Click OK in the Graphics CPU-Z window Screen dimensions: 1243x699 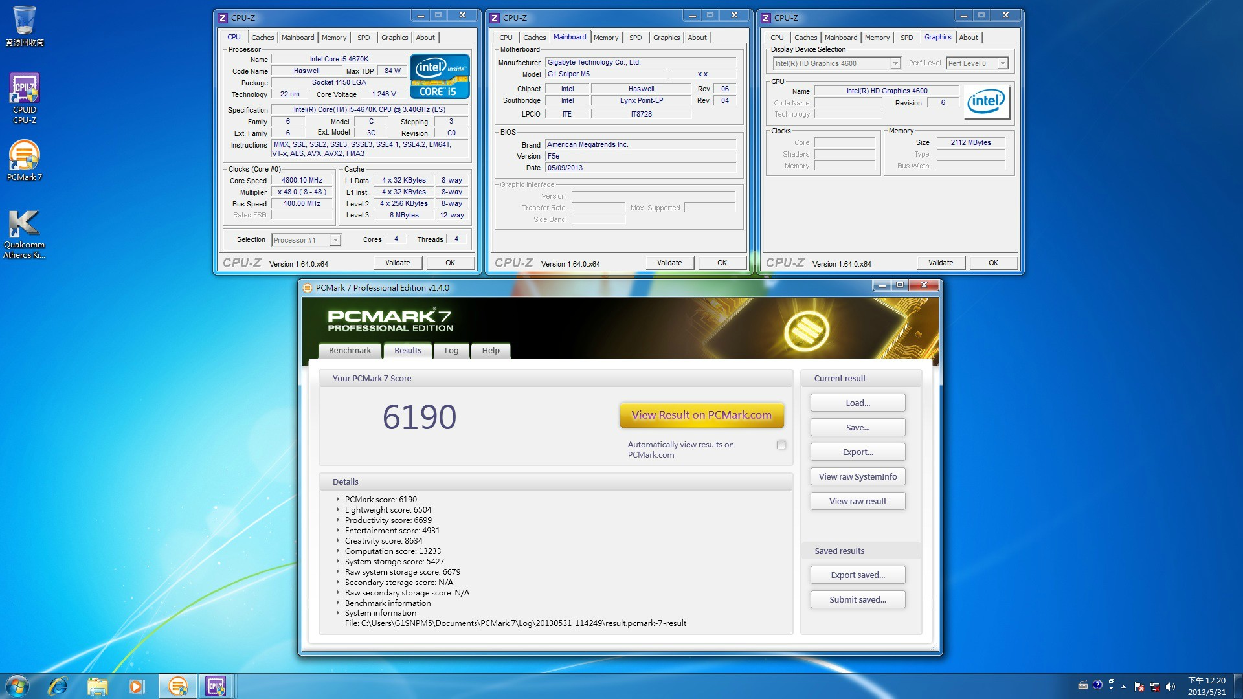993,263
